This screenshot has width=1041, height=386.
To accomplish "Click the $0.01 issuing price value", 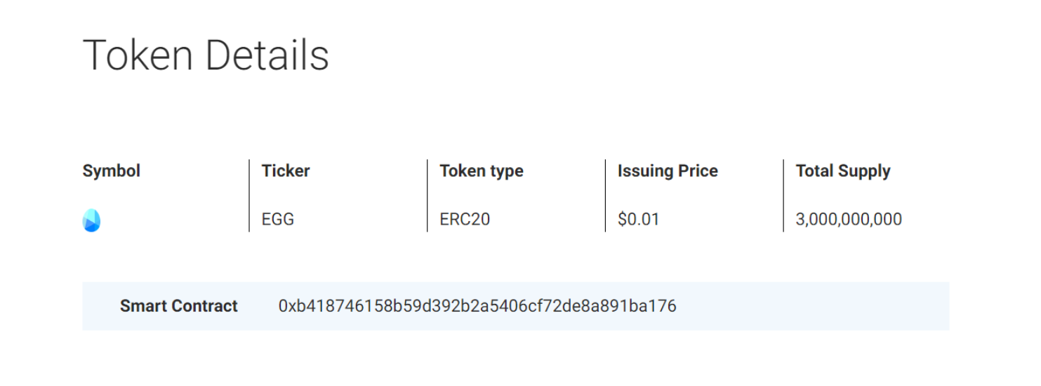I will coord(639,219).
